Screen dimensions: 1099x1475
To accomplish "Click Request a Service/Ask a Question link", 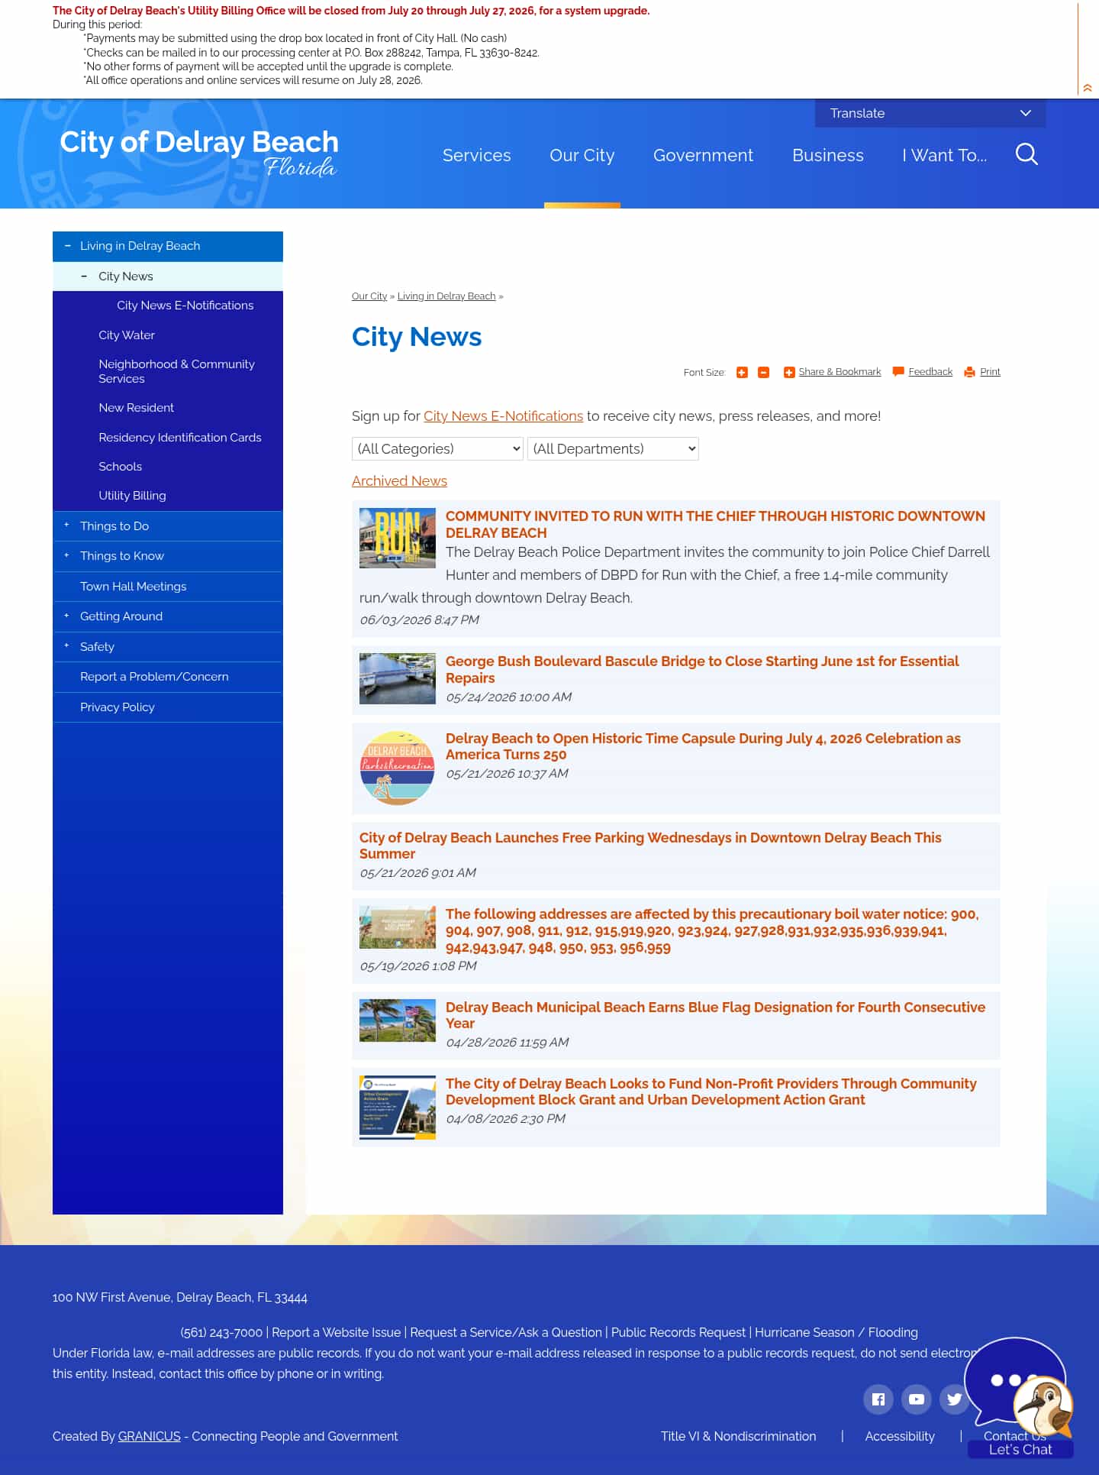I will 506,1332.
